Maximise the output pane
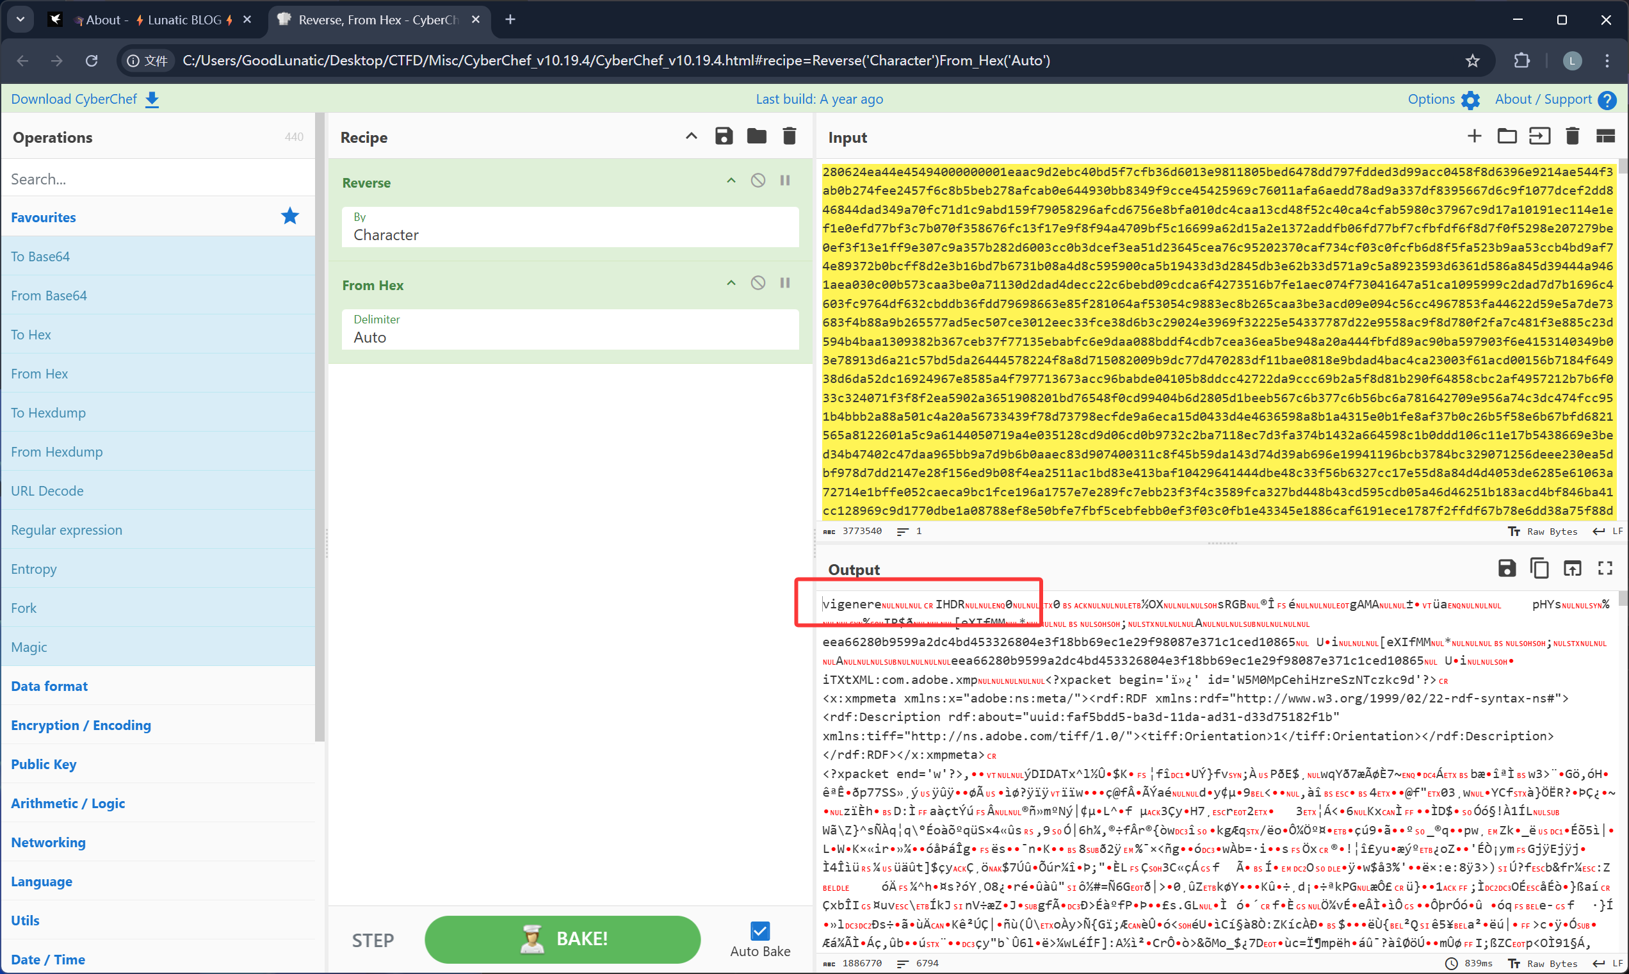1629x974 pixels. pyautogui.click(x=1605, y=569)
